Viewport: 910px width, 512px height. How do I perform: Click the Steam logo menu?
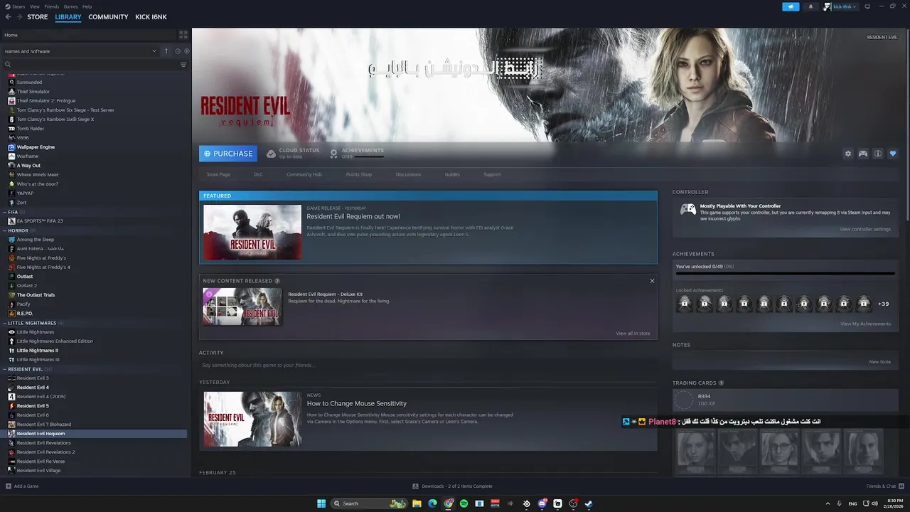(15, 6)
